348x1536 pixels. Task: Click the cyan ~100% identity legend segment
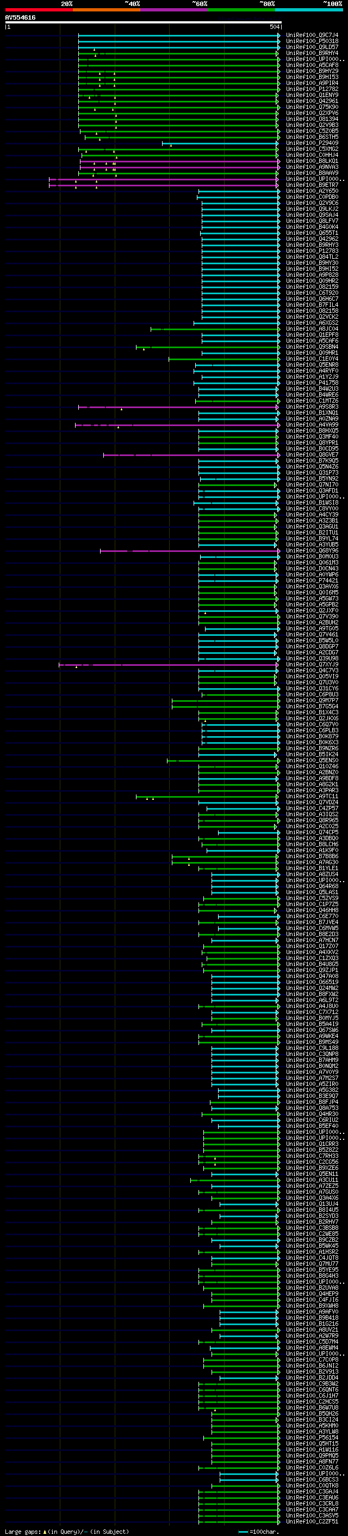[x=309, y=10]
